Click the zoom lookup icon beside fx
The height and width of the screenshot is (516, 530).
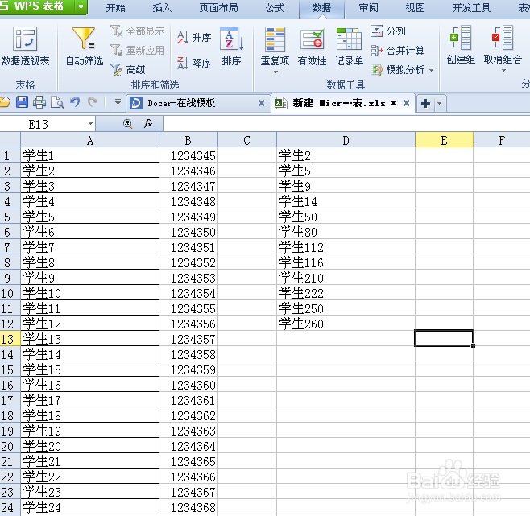127,124
